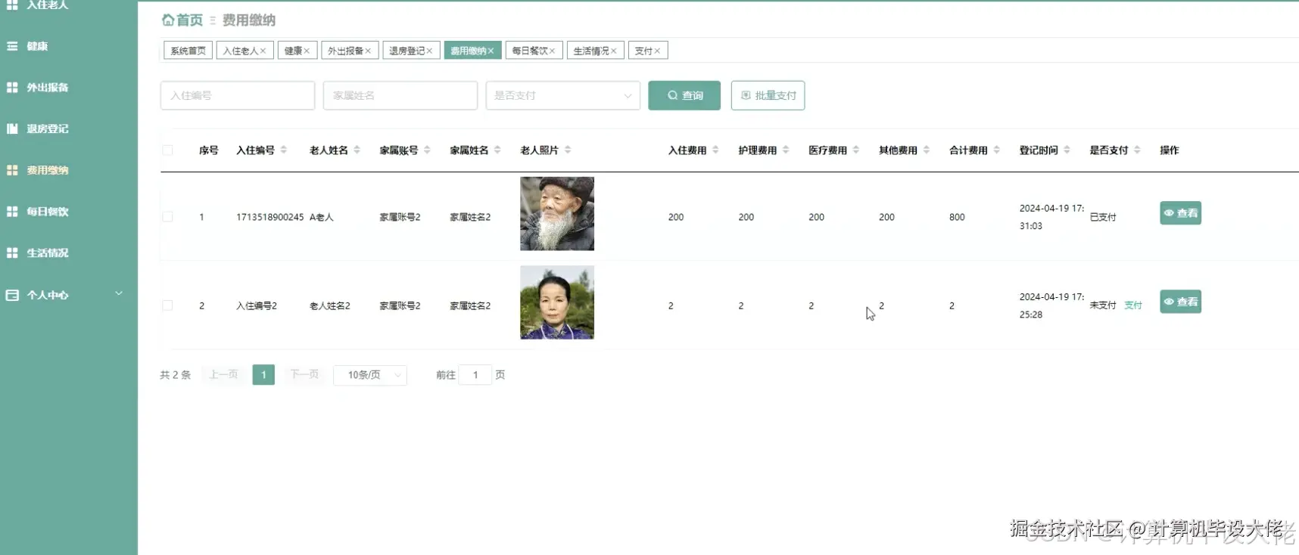Click the 前往 page number input
Viewport: 1299px width, 555px height.
475,375
